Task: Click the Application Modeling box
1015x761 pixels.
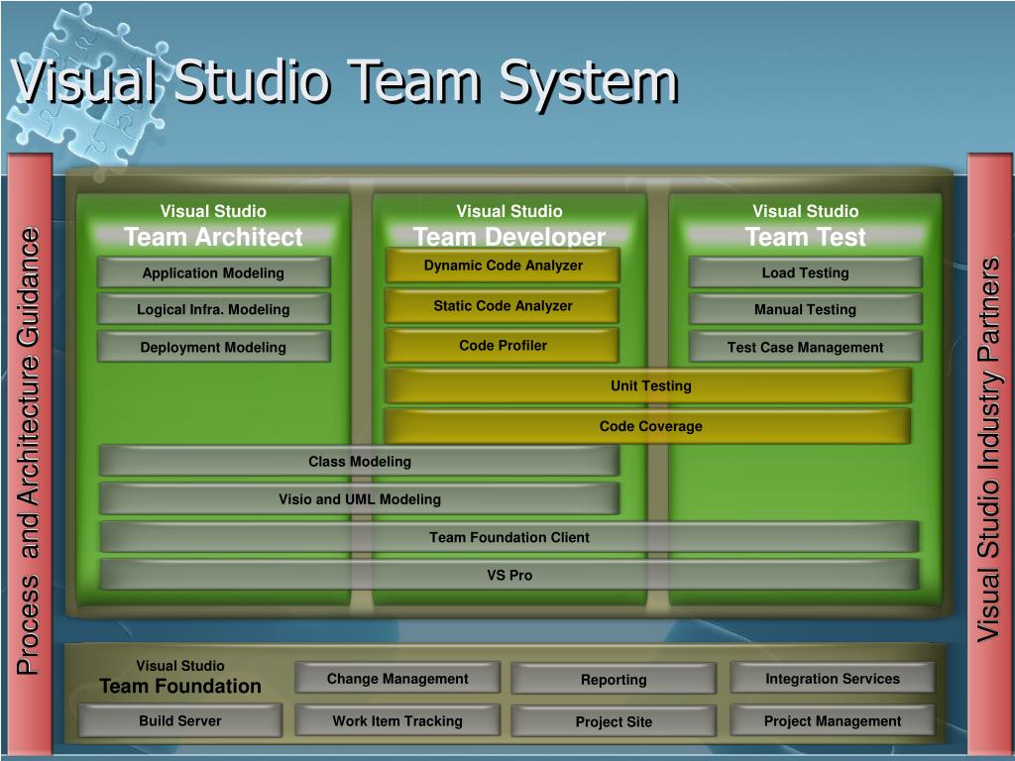Action: (x=214, y=272)
